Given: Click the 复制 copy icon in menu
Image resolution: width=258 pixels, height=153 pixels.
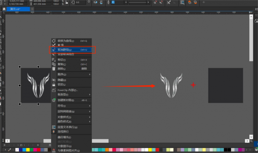Looking at the screenshot, I should click(x=54, y=64).
